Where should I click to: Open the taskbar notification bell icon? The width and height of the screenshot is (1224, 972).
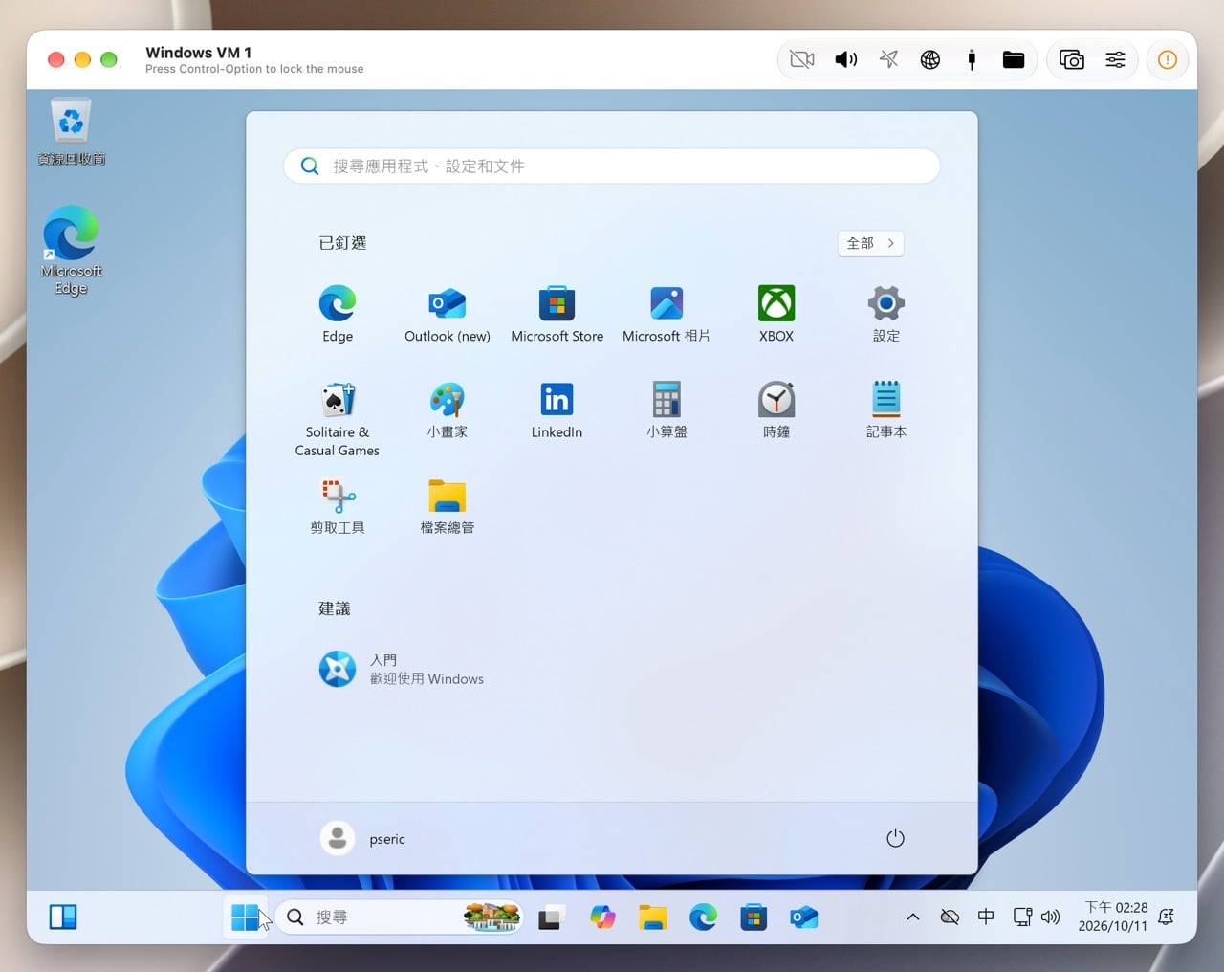(x=1166, y=917)
